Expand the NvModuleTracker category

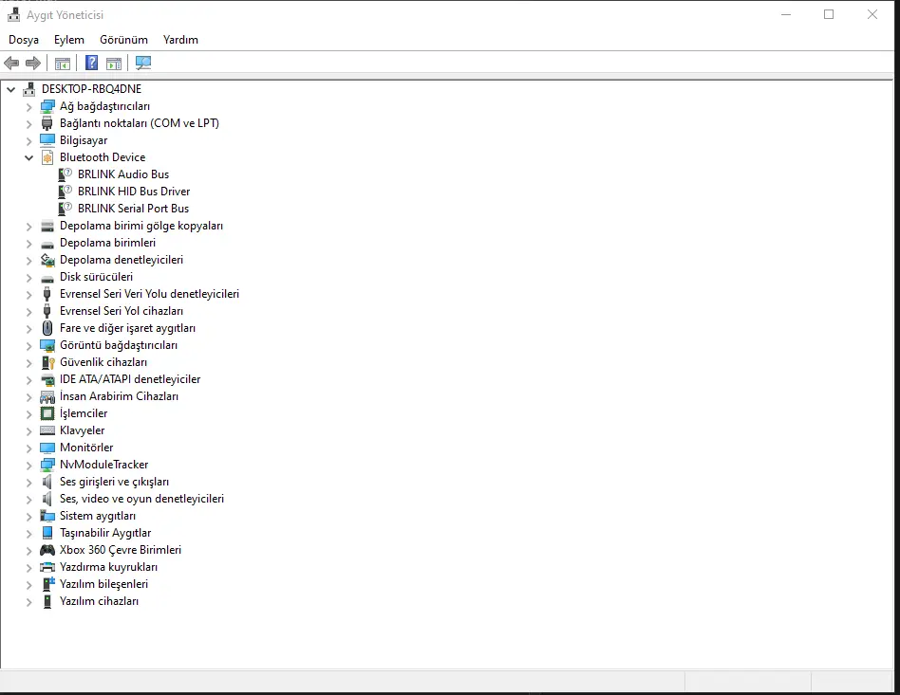click(28, 466)
